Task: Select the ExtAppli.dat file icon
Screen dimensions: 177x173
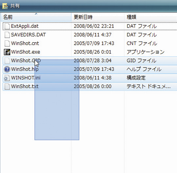Action: [x=7, y=26]
